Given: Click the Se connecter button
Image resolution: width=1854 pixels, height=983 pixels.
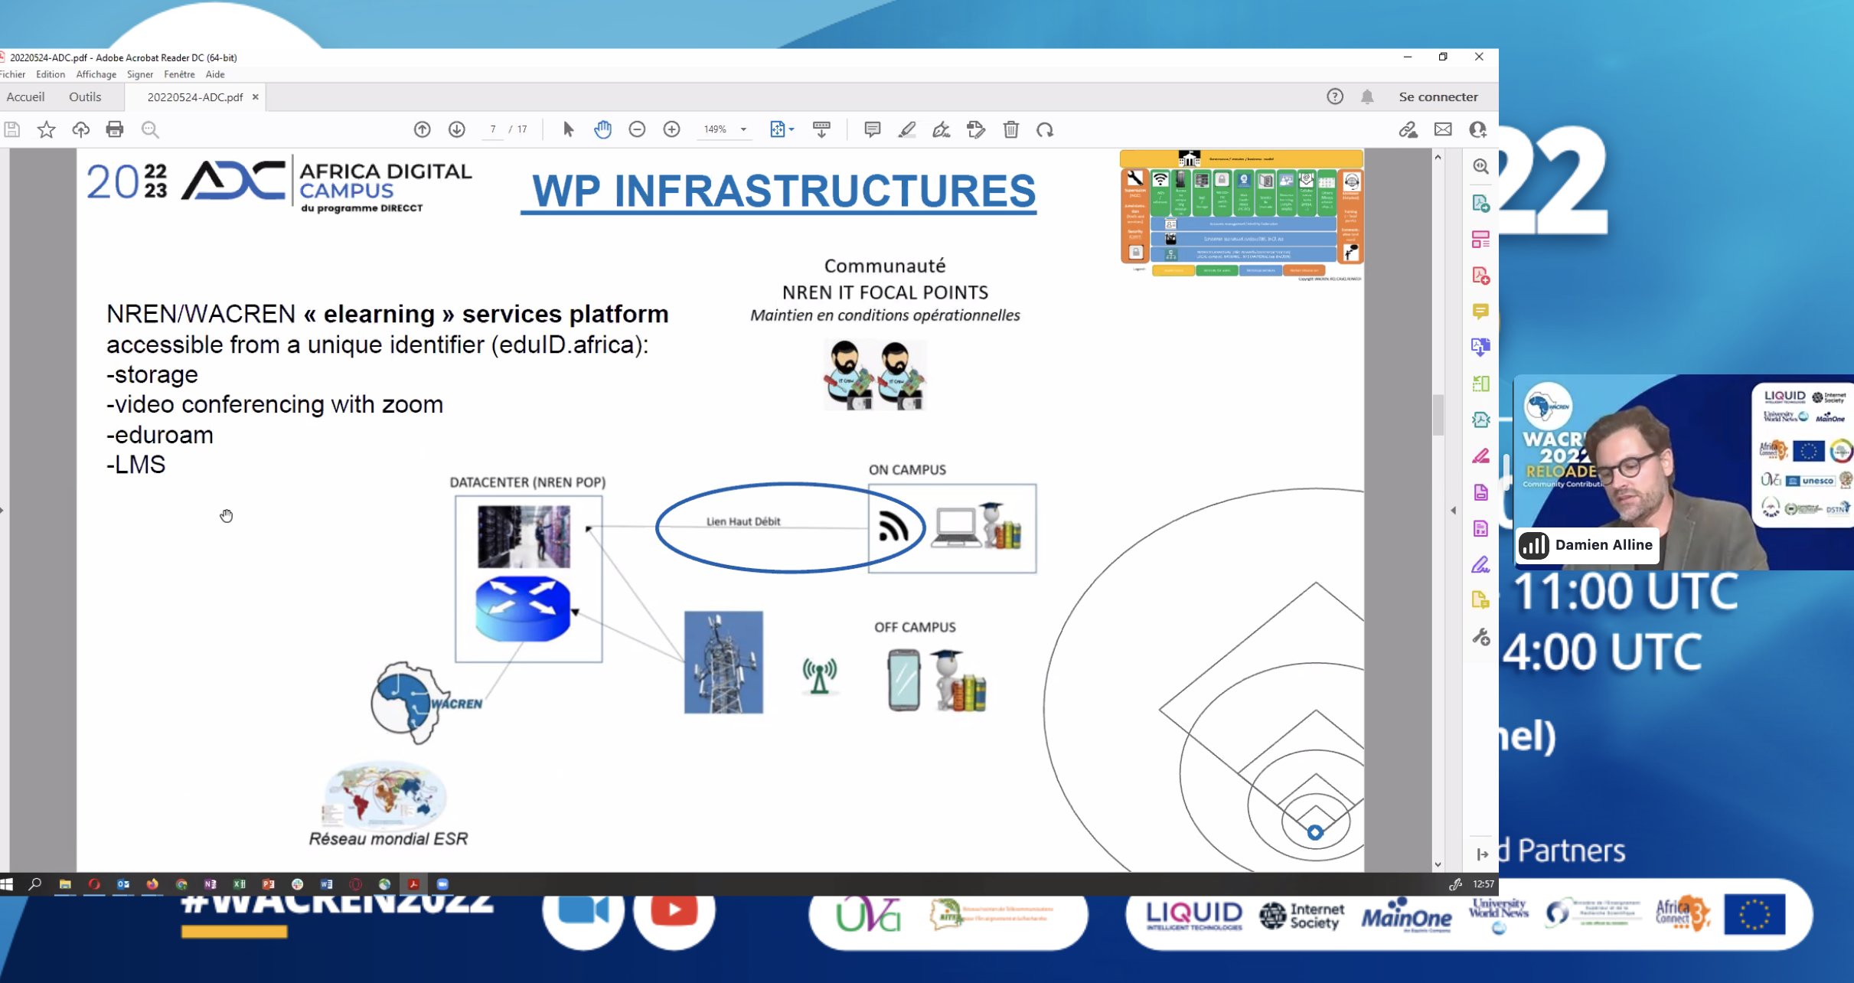Looking at the screenshot, I should 1438,96.
